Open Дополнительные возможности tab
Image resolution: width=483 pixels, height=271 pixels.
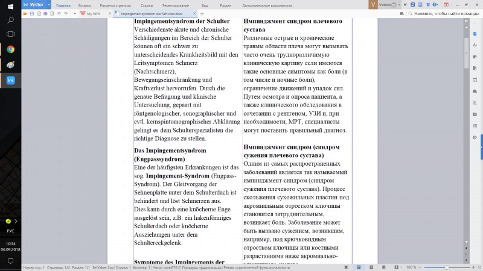click(x=267, y=5)
